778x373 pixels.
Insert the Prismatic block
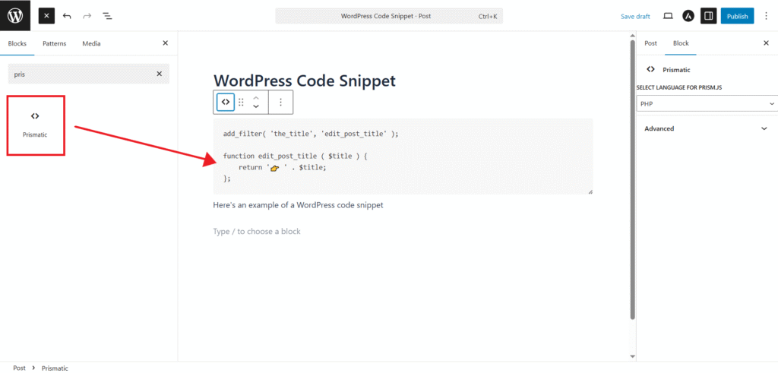click(35, 125)
